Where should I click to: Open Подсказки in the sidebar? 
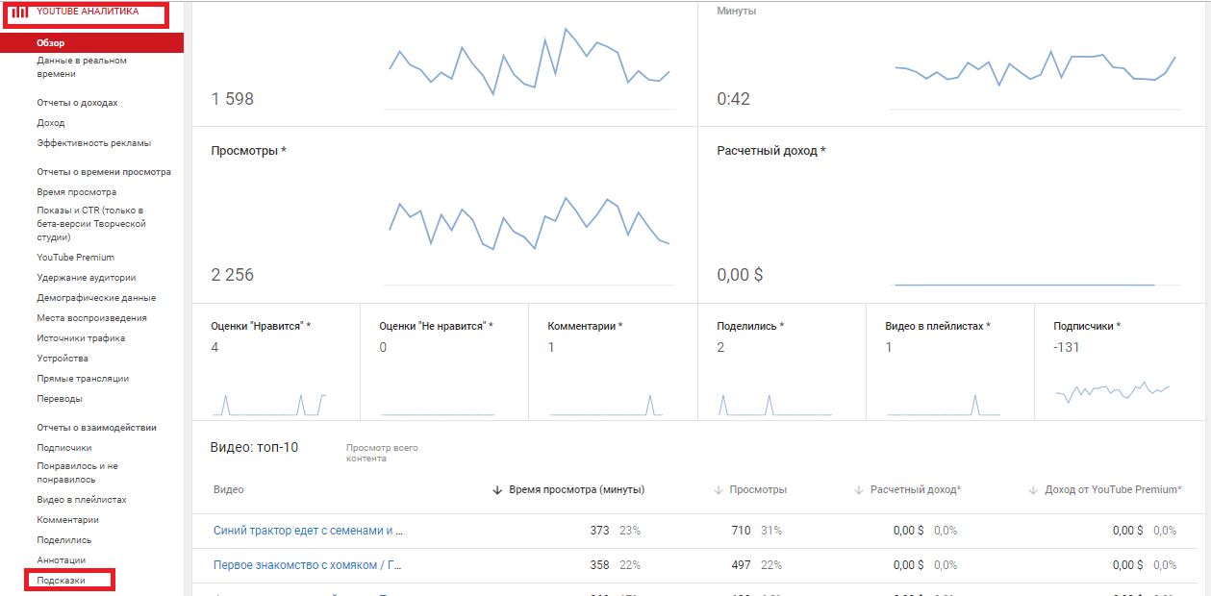(62, 581)
